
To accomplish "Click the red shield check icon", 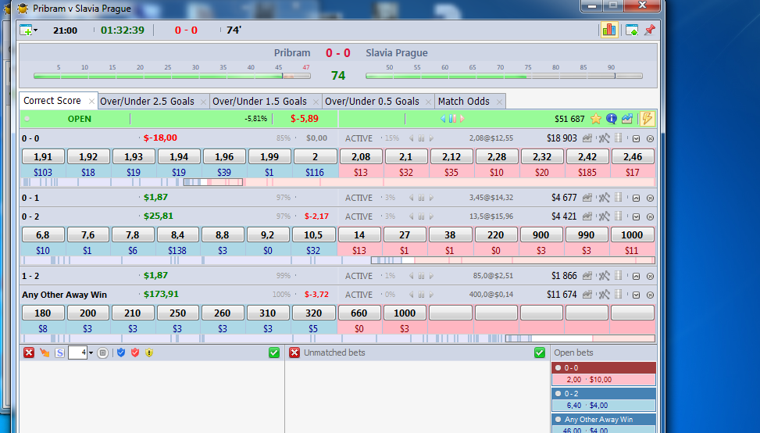I will pyautogui.click(x=135, y=352).
